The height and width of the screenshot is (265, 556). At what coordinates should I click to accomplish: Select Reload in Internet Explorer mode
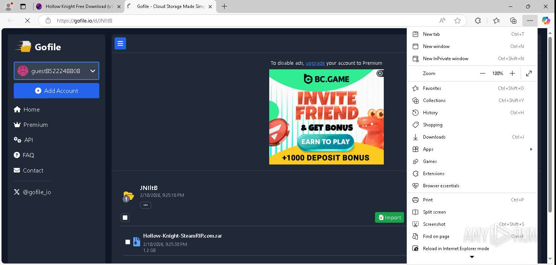click(x=472, y=249)
